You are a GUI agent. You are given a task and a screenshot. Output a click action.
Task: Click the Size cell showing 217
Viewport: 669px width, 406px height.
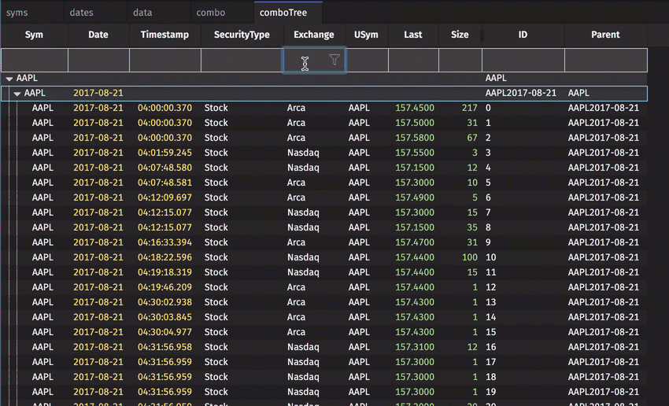(x=470, y=108)
